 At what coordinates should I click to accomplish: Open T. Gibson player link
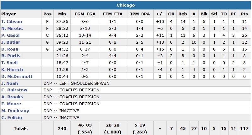[x=12, y=22]
